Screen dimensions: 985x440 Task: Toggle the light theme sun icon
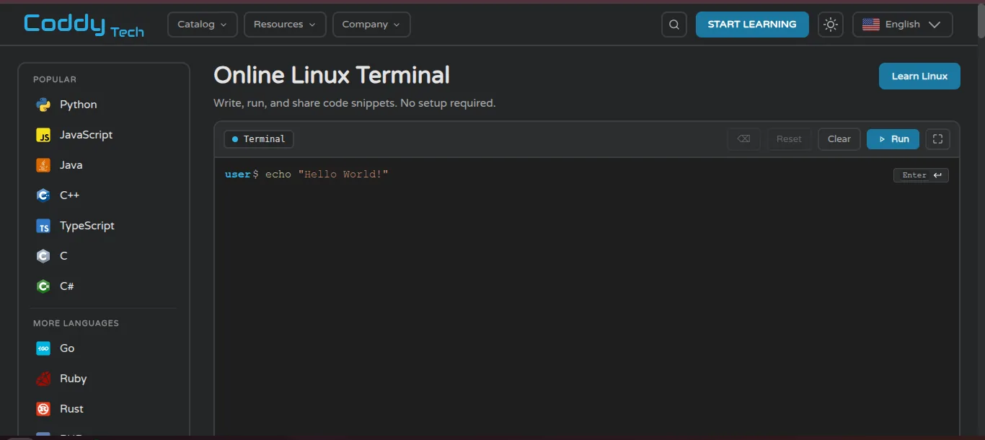point(831,25)
